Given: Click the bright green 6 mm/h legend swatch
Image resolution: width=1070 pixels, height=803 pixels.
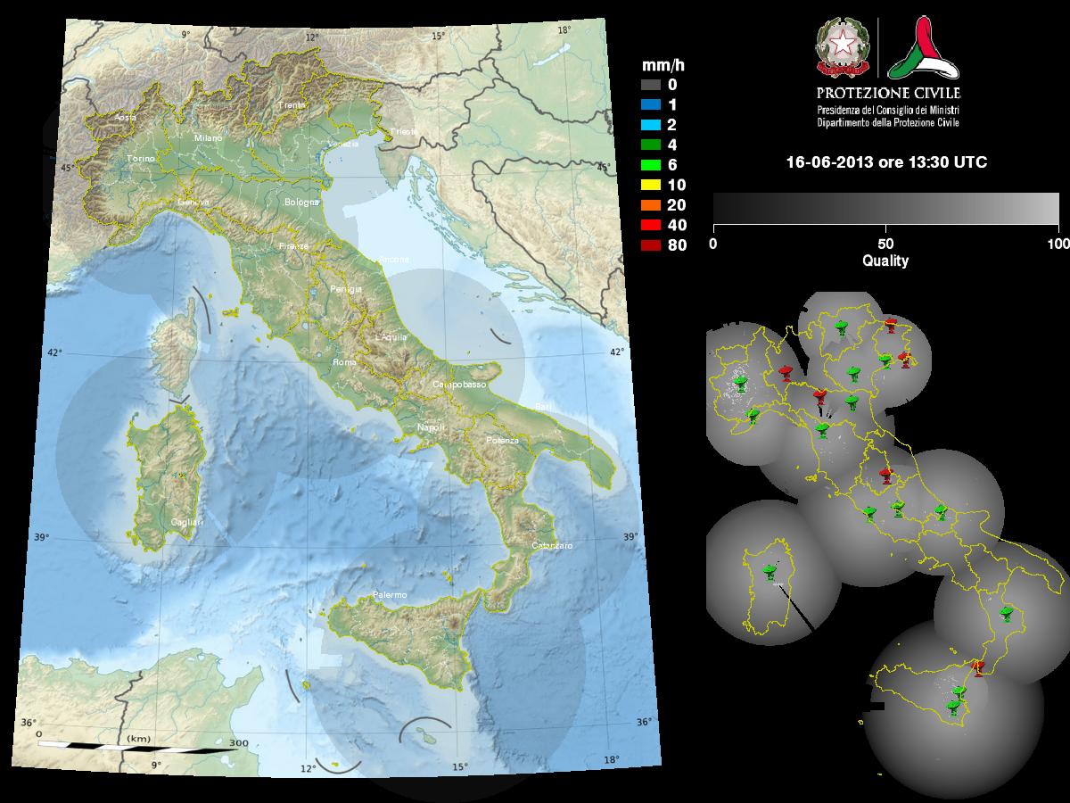Looking at the screenshot, I should [x=650, y=165].
